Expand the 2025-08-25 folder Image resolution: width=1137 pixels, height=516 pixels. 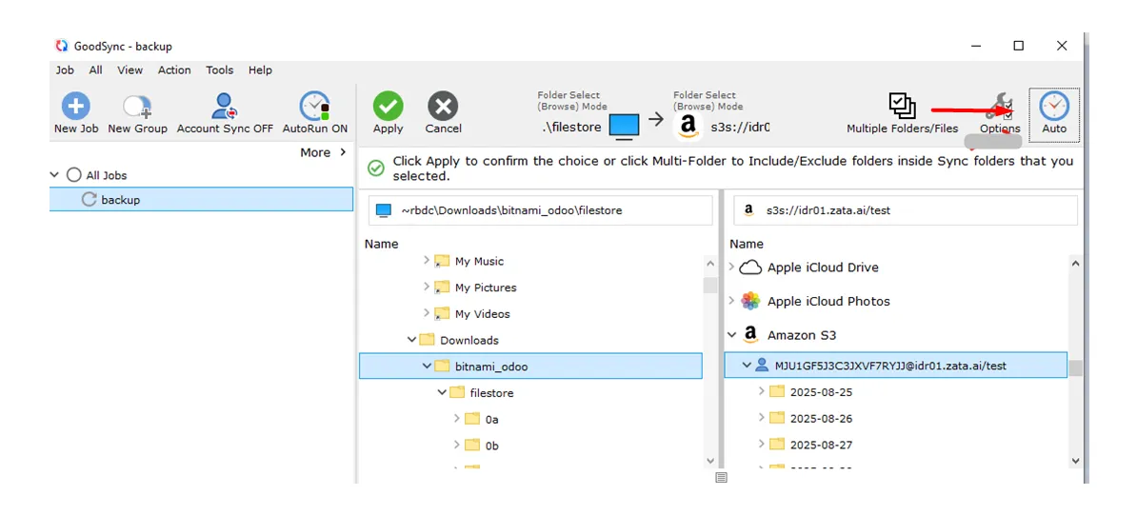pyautogui.click(x=762, y=391)
